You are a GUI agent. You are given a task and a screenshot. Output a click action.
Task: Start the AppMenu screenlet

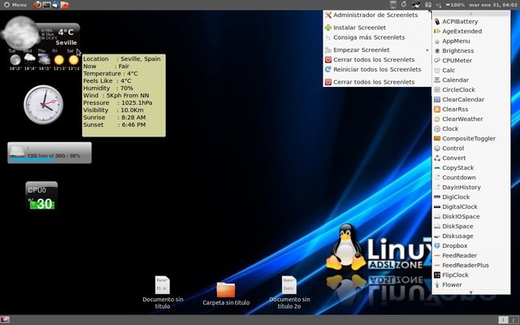(x=471, y=41)
